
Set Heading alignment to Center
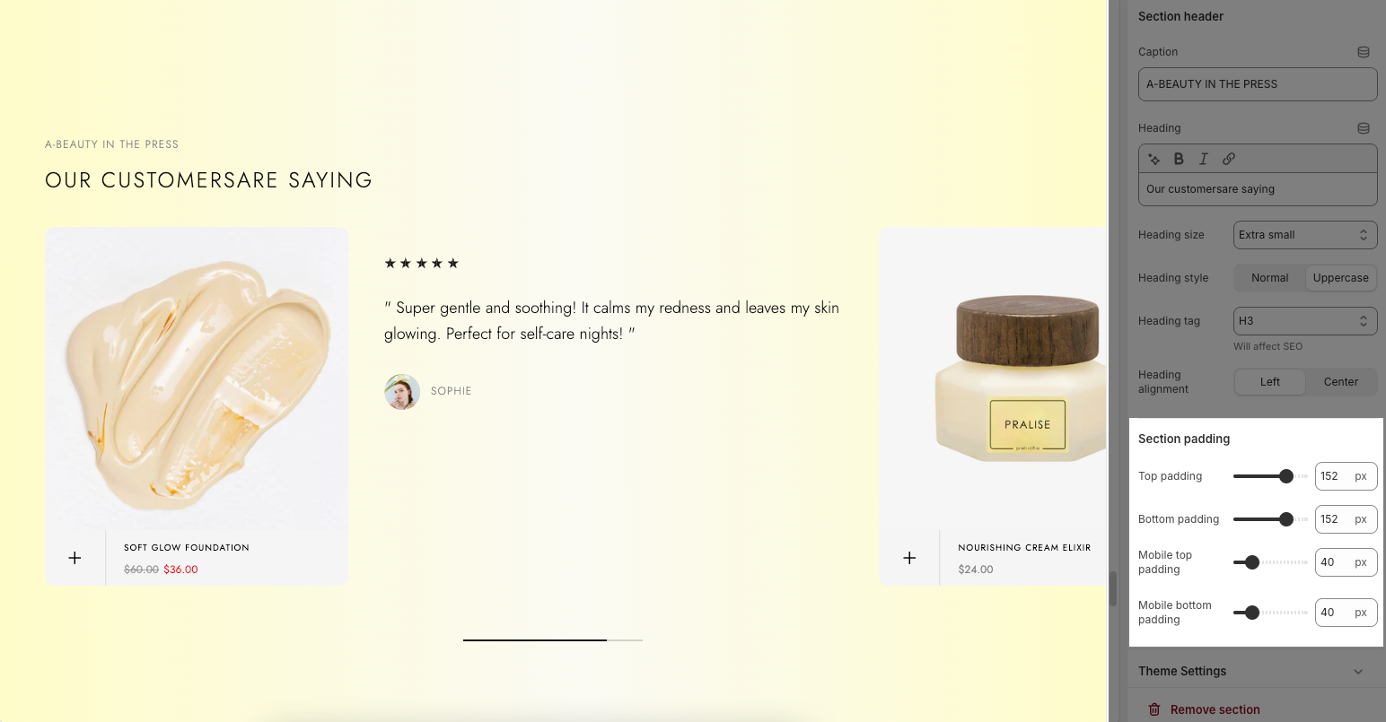point(1340,382)
